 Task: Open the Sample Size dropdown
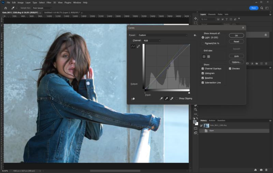[42, 8]
